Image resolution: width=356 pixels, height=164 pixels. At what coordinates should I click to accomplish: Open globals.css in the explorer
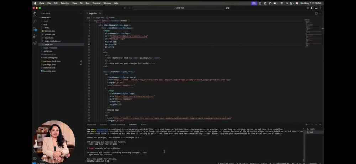(50, 35)
